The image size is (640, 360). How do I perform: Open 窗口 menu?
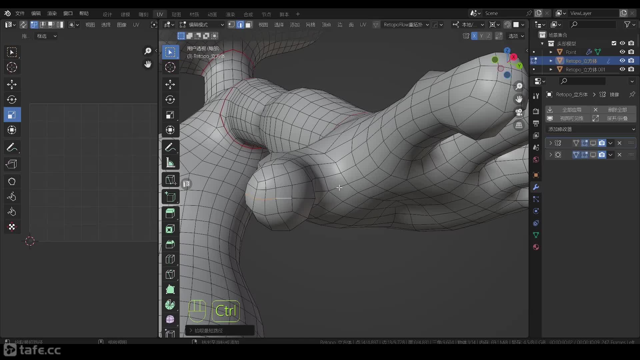coord(68,13)
